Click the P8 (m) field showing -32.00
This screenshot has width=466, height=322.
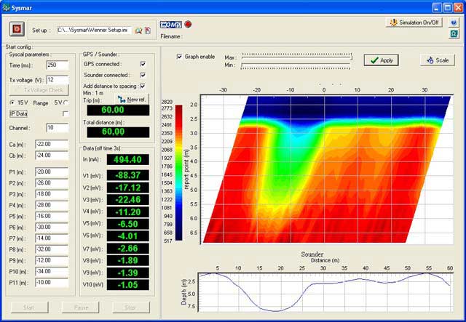click(x=52, y=249)
